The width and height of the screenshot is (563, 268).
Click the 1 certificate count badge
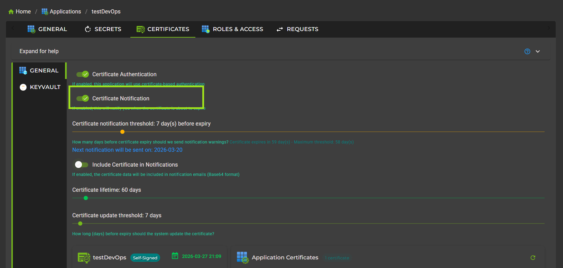pyautogui.click(x=337, y=258)
